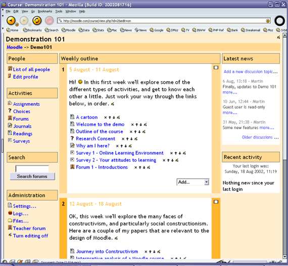
Task: Open the URL bar history dropdown arrow
Action: (268, 21)
